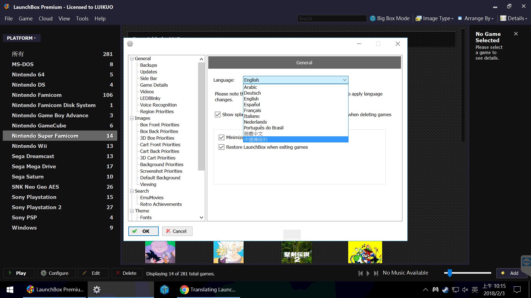This screenshot has height=298, width=531.
Task: Open the PLATFORM dropdown
Action: click(x=22, y=38)
